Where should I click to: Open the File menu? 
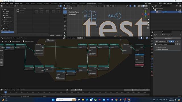[4, 3]
